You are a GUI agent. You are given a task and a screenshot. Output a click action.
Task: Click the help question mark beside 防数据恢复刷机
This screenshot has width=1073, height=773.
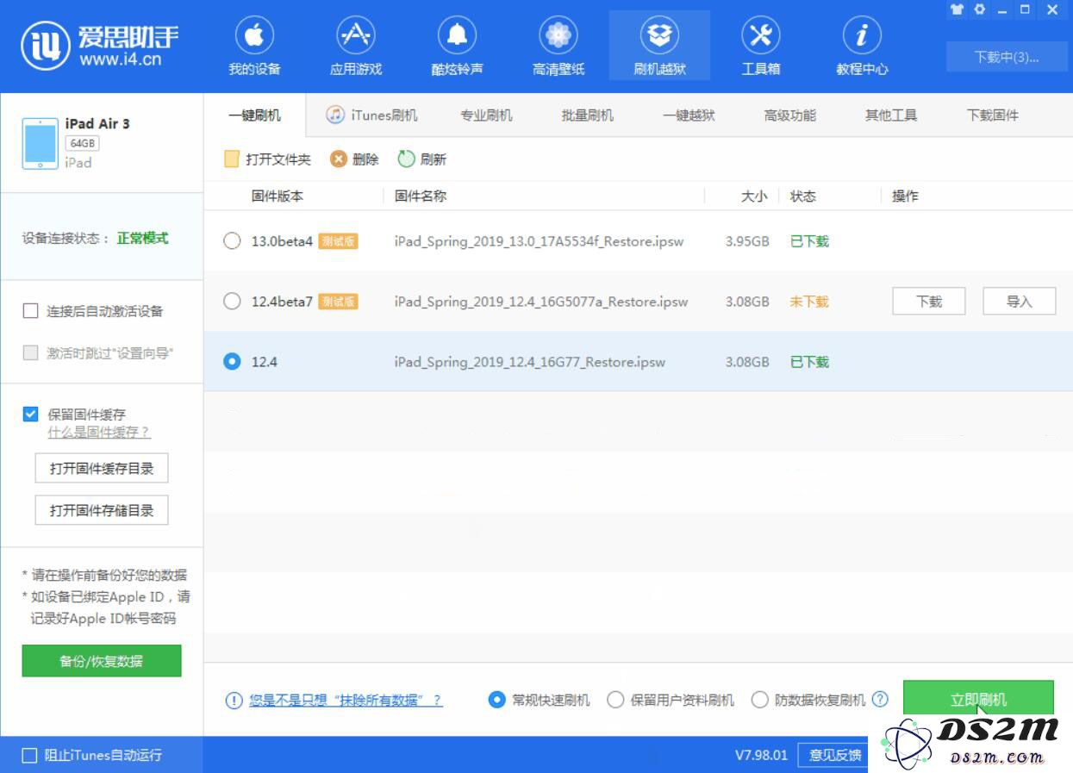[x=880, y=700]
